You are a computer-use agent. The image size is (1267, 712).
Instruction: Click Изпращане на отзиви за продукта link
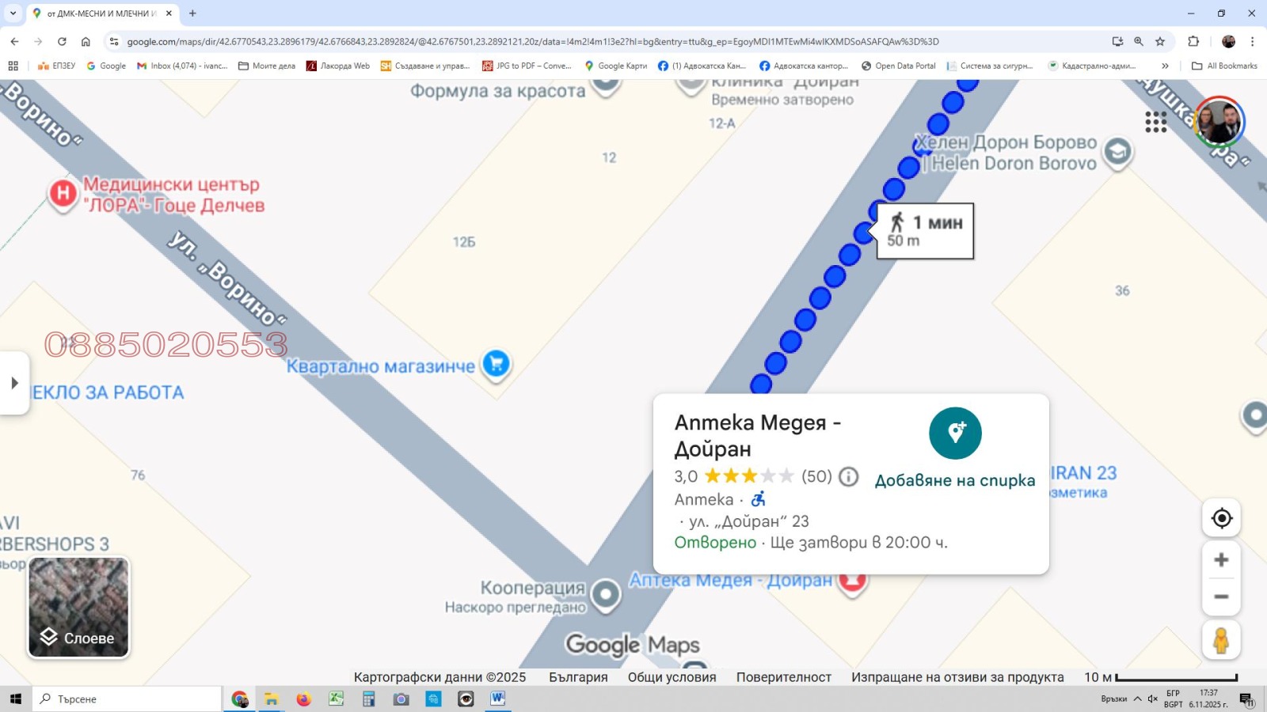[957, 677]
